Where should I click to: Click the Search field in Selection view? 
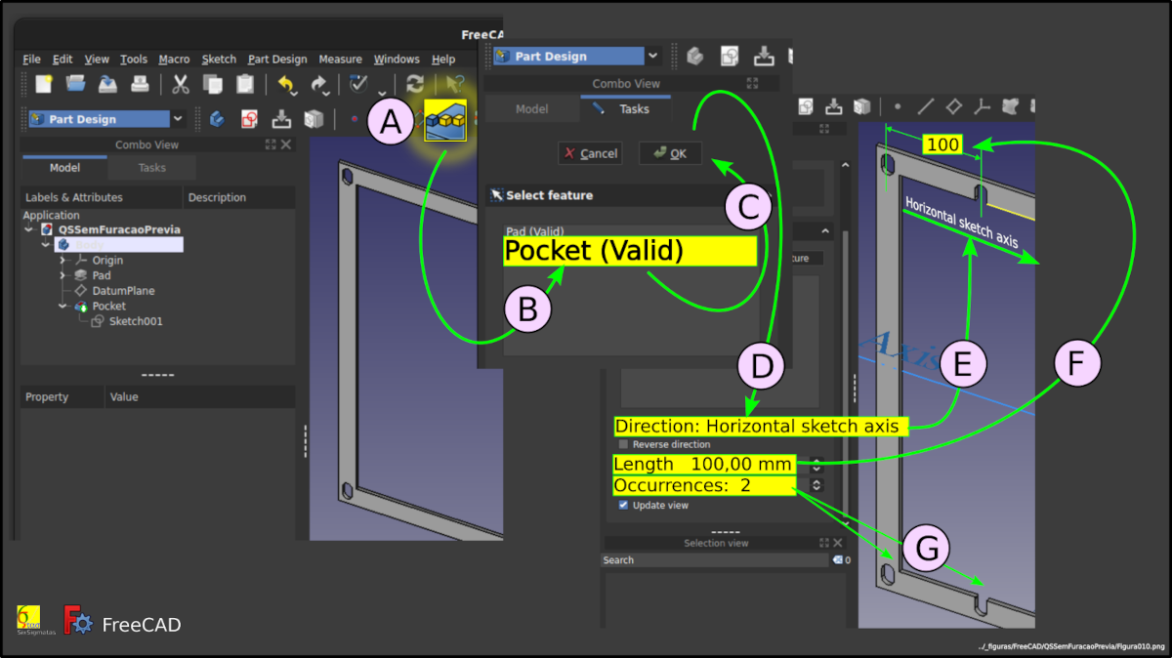point(713,560)
